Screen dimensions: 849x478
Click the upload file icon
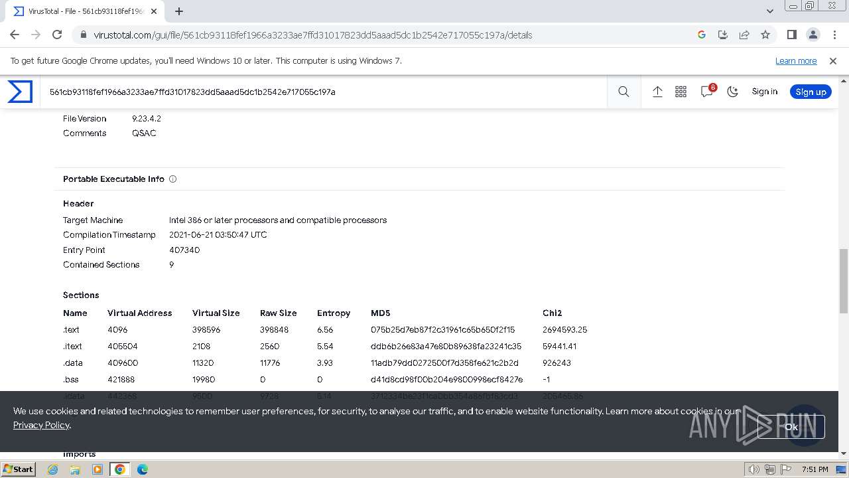tap(657, 92)
